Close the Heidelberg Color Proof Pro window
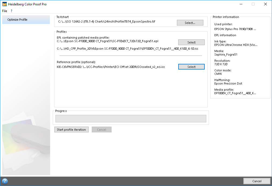272x186 pixels. click(x=266, y=4)
